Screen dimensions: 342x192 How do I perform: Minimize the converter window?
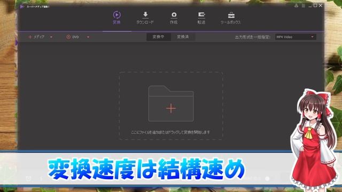coord(310,6)
